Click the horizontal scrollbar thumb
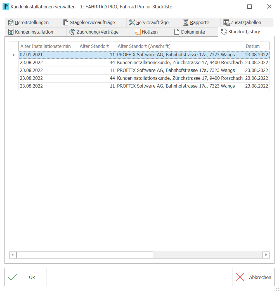This screenshot has width=279, height=291. [85, 255]
